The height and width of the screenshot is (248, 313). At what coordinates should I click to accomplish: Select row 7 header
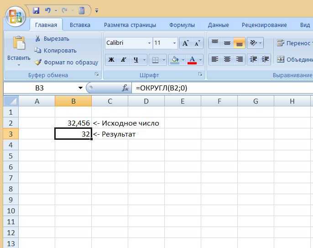(x=11, y=178)
